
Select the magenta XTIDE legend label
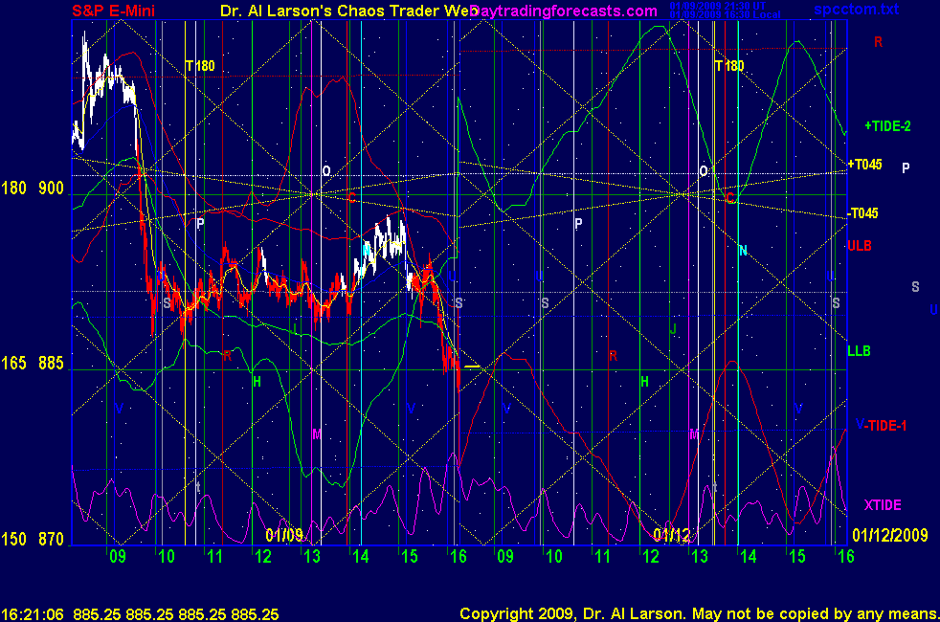point(883,505)
